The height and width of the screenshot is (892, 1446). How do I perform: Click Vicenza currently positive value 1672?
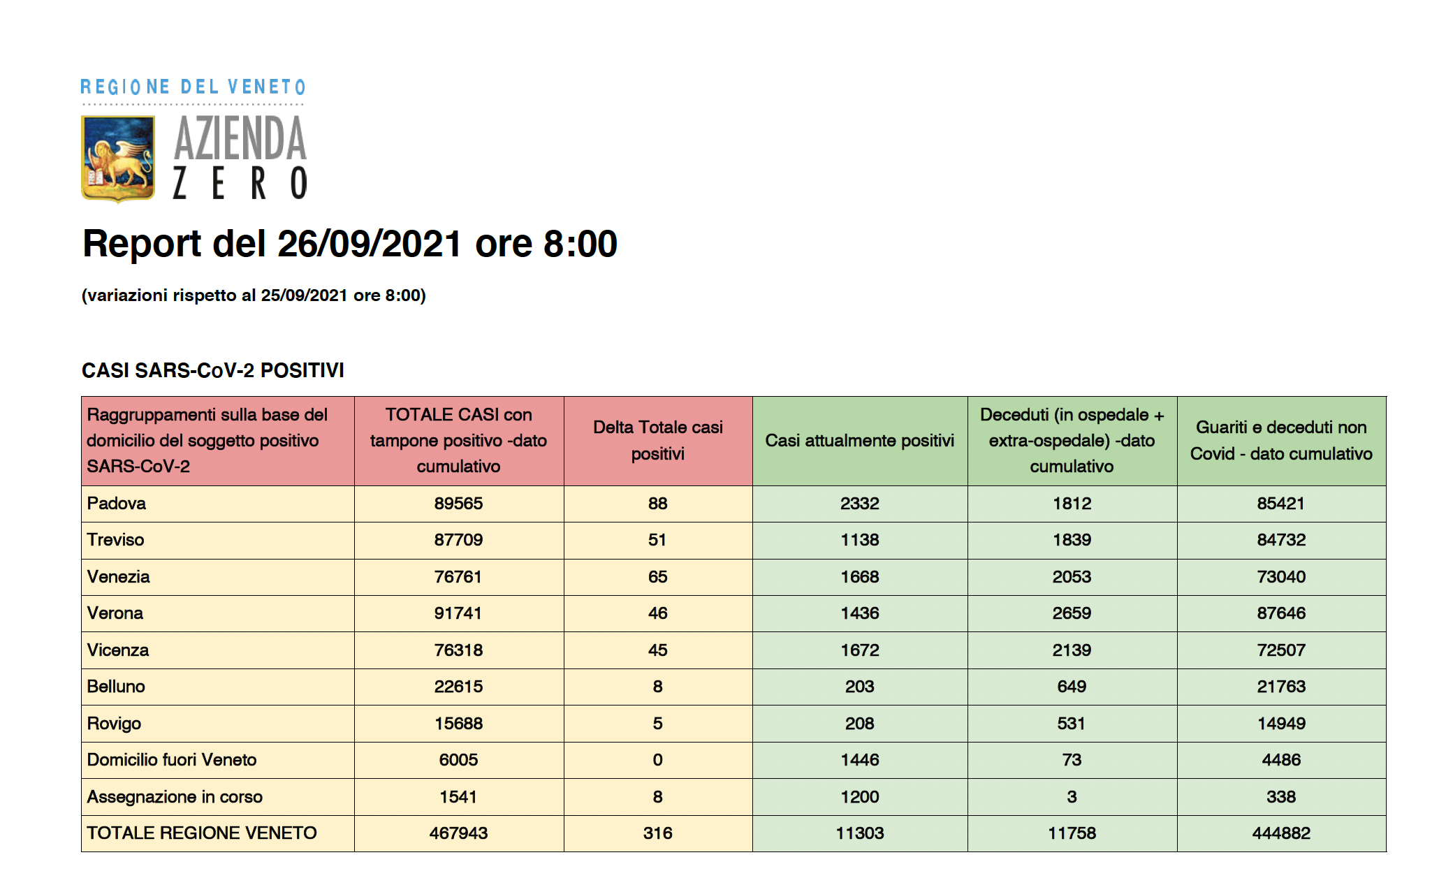tap(860, 650)
